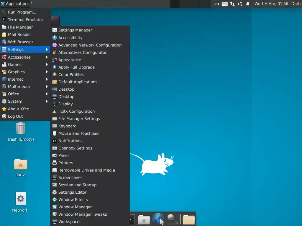Open Settings Manager icon in submenu
This screenshot has width=302, height=226.
tap(55, 30)
